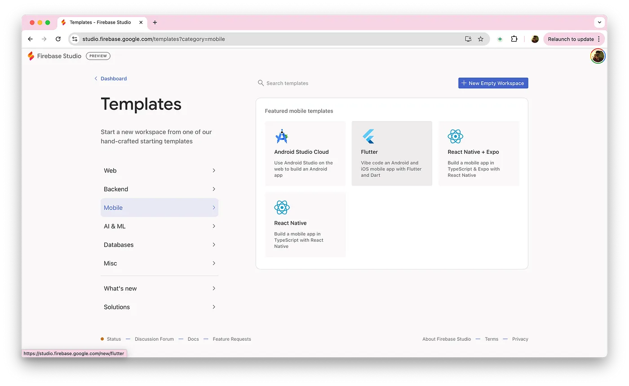Open a new browser tab
This screenshot has width=629, height=386.
coord(155,22)
